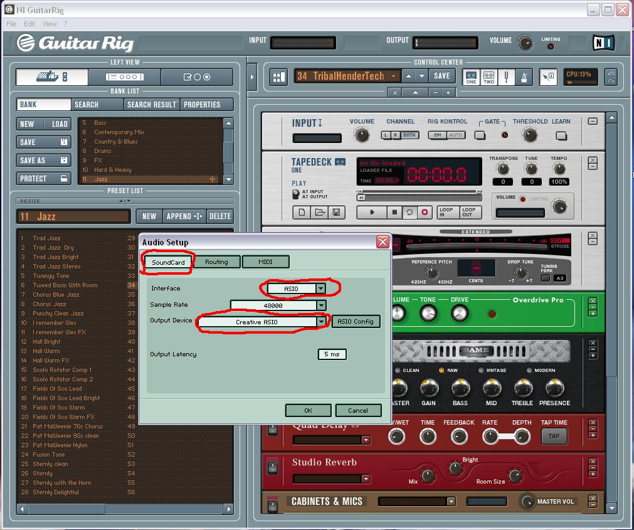Click LOAD in the Bank List
The width and height of the screenshot is (634, 530).
point(60,124)
